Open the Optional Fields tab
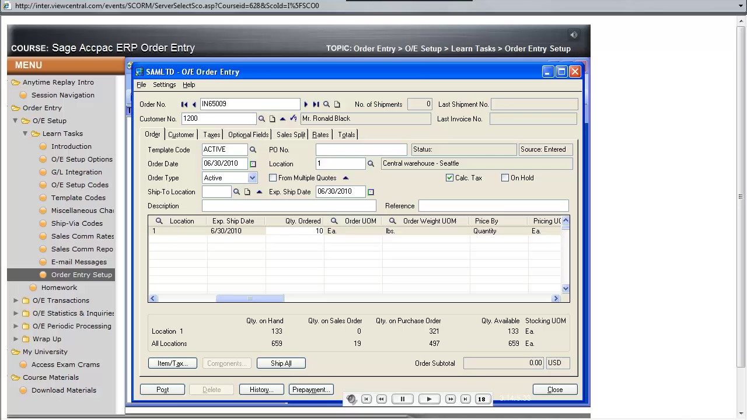The width and height of the screenshot is (747, 420). 248,135
